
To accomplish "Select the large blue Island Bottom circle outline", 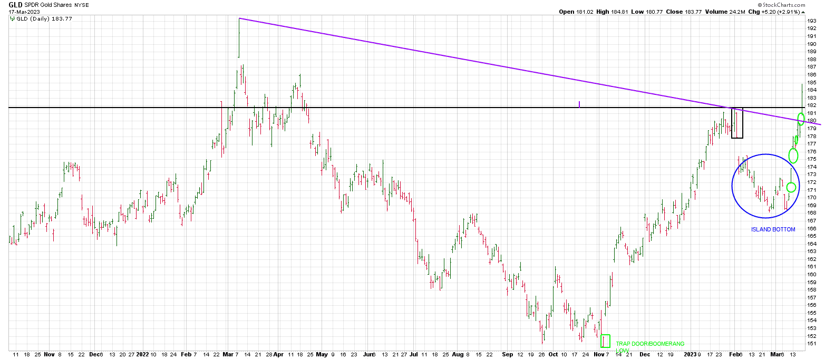I will (x=732, y=186).
